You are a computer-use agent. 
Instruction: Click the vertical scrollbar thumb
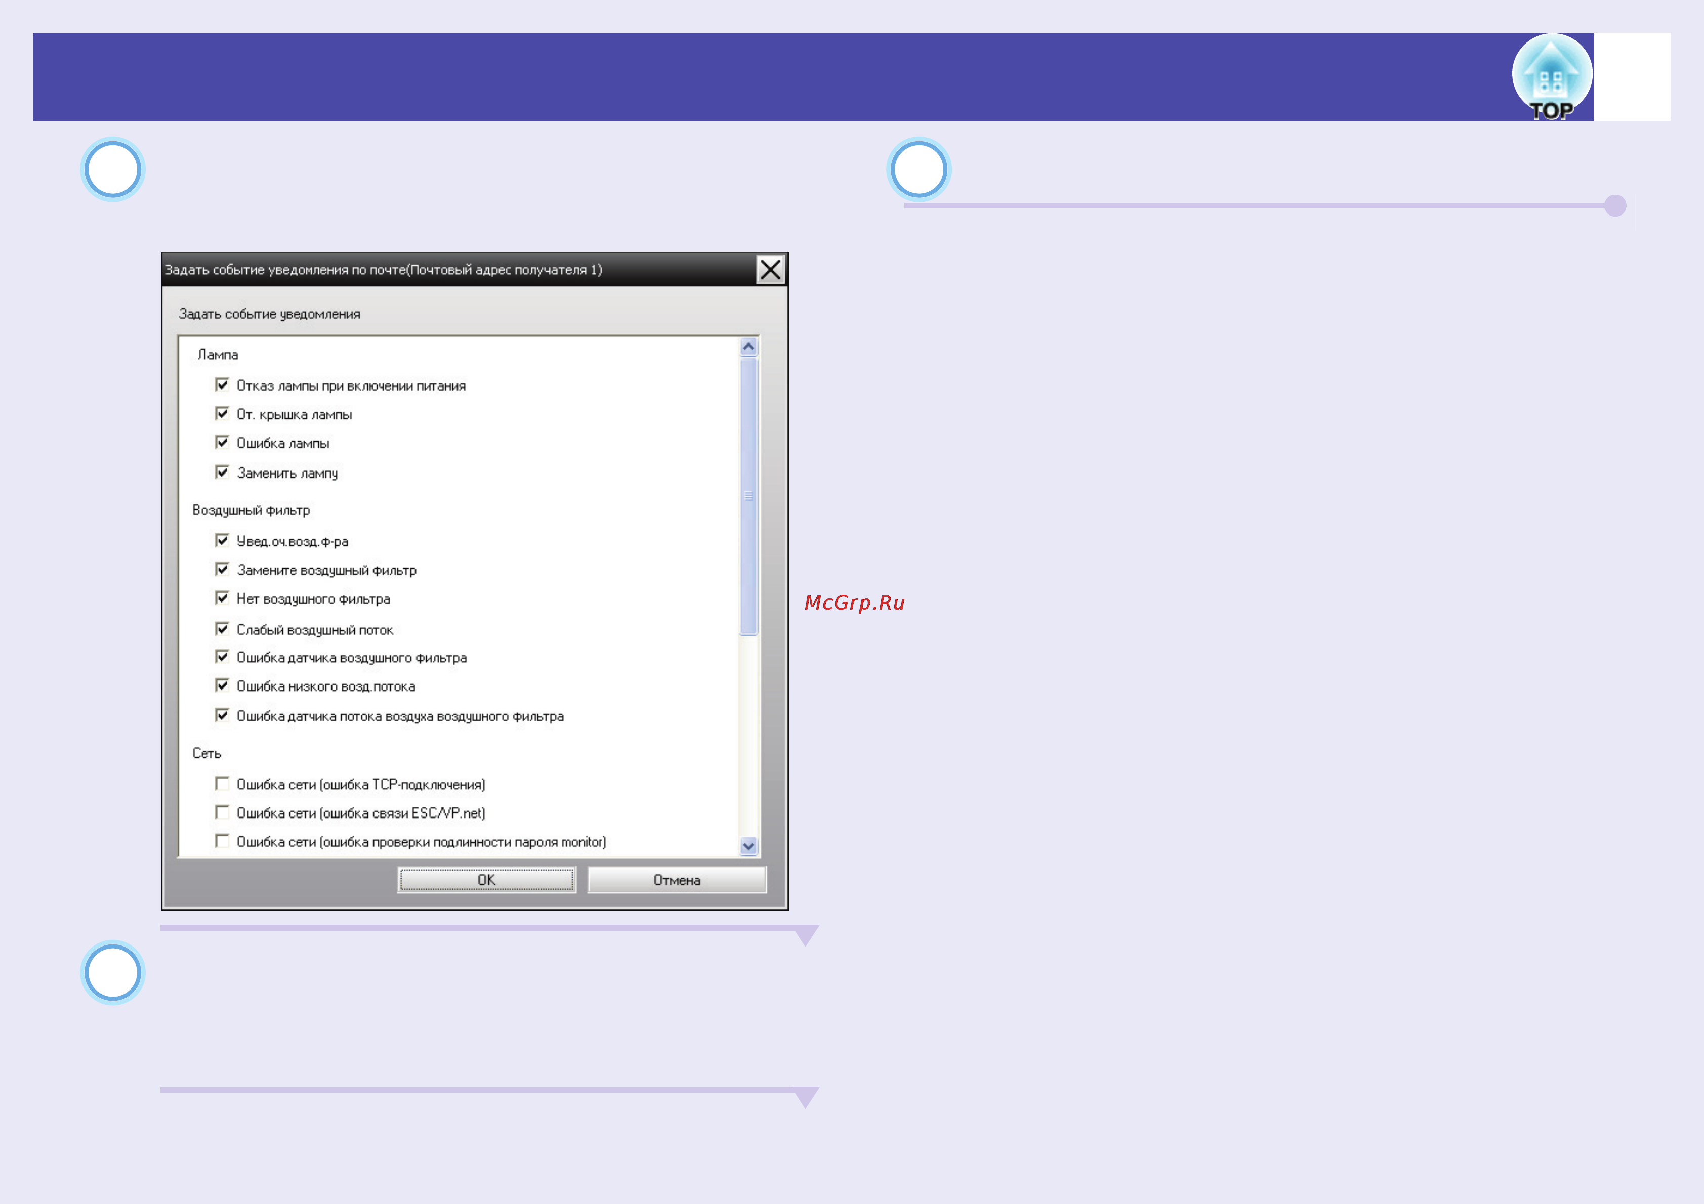coord(749,496)
